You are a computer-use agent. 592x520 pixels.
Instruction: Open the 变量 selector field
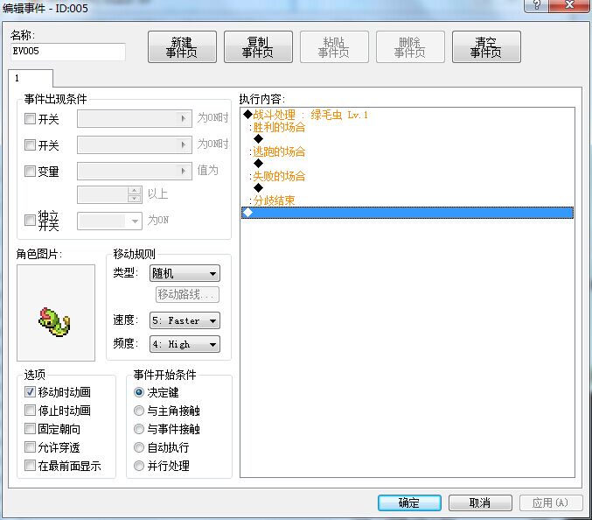[135, 172]
